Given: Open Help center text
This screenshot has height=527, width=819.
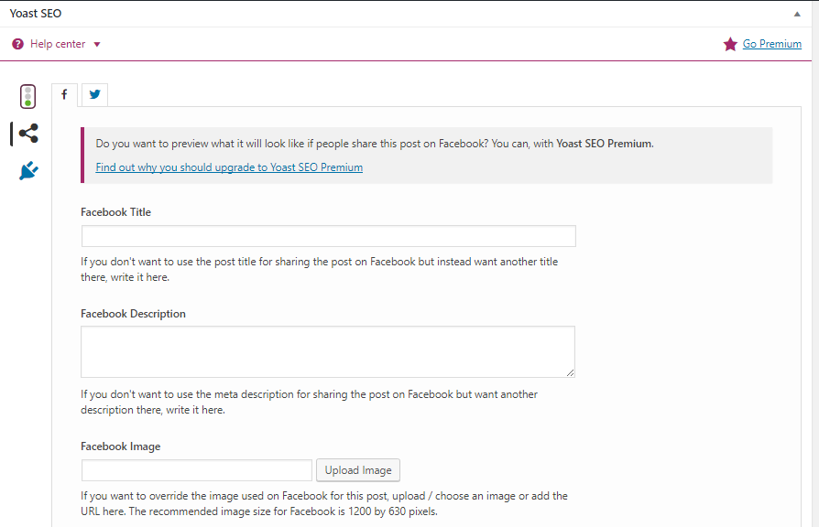Looking at the screenshot, I should (x=58, y=44).
